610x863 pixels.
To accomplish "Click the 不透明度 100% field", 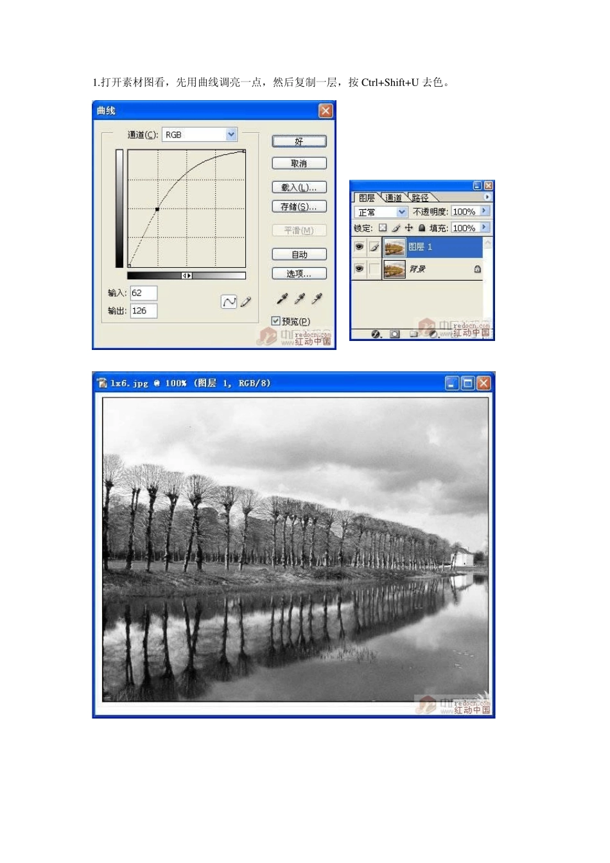I will tap(465, 211).
